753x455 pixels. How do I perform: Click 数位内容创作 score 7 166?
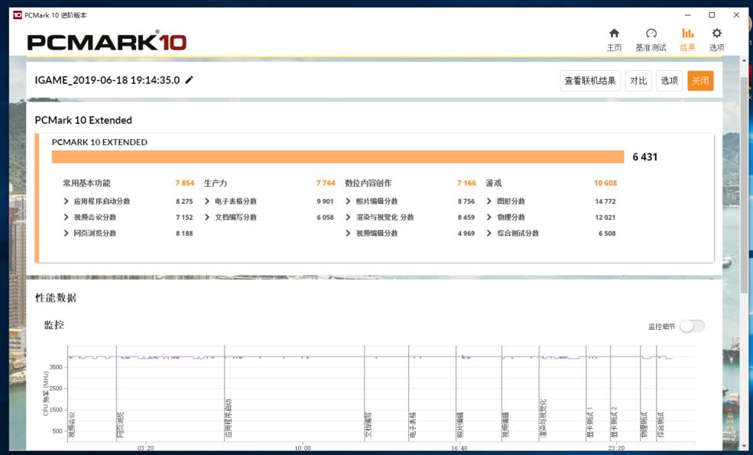coord(466,183)
